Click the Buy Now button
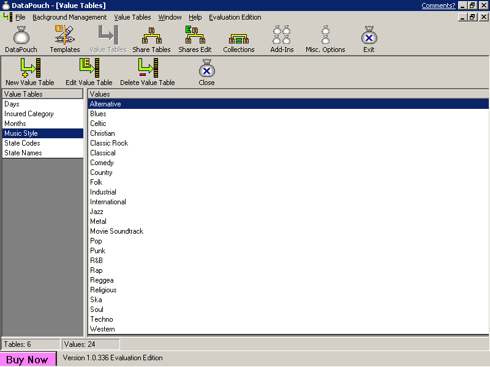This screenshot has height=367, width=490. pyautogui.click(x=28, y=359)
